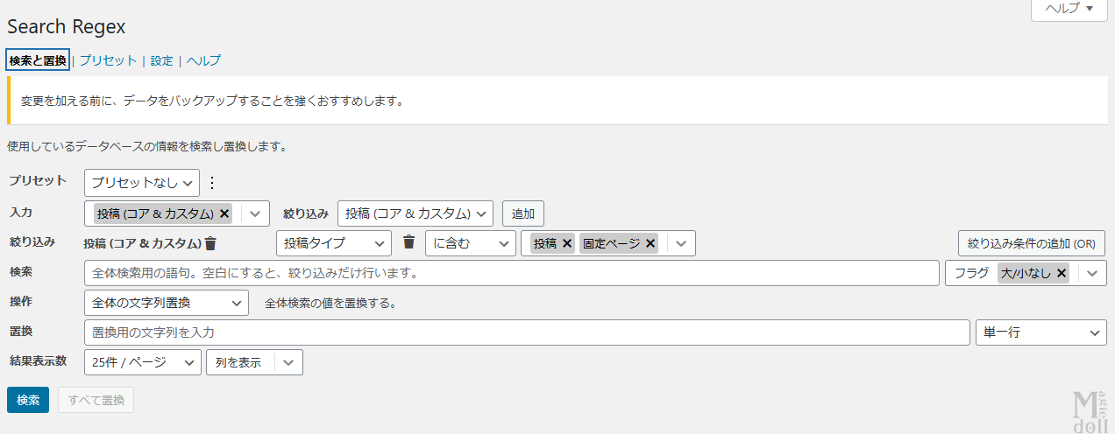The width and height of the screenshot is (1115, 434).
Task: Click the 追加 filter button
Action: coord(523,213)
